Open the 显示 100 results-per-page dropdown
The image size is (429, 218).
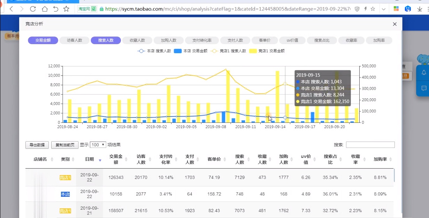97,145
